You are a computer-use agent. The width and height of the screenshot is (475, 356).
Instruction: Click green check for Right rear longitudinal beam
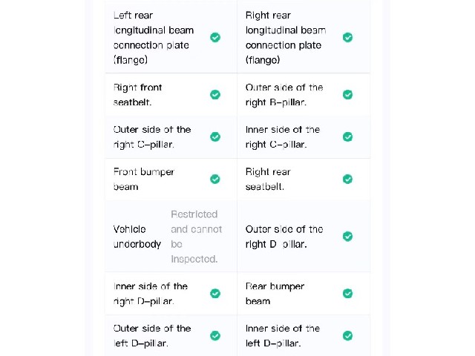click(347, 38)
